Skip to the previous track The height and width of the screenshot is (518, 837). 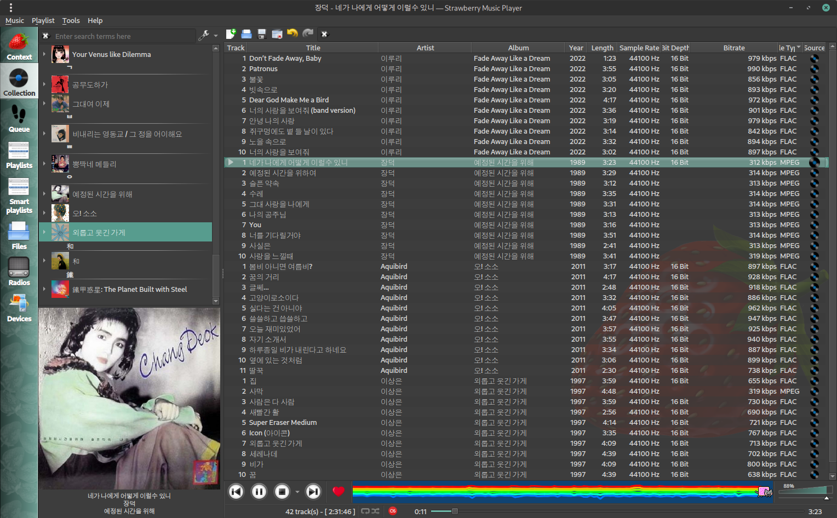pyautogui.click(x=236, y=492)
